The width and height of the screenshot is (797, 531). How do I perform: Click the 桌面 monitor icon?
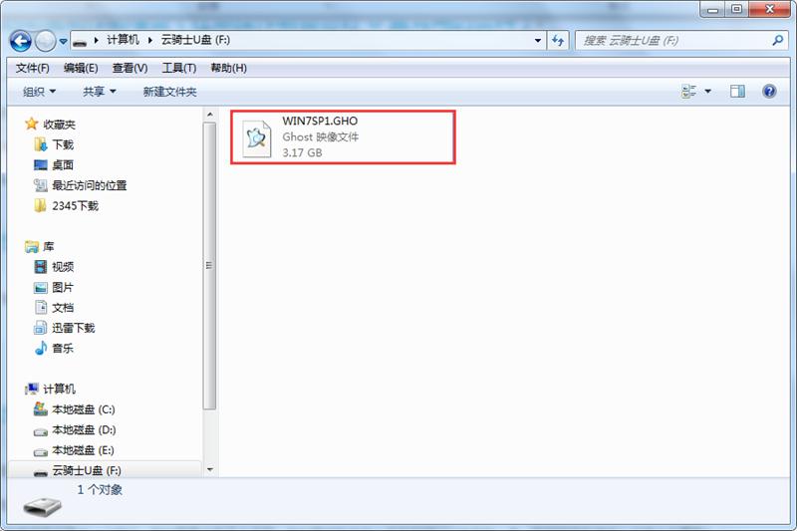click(40, 165)
